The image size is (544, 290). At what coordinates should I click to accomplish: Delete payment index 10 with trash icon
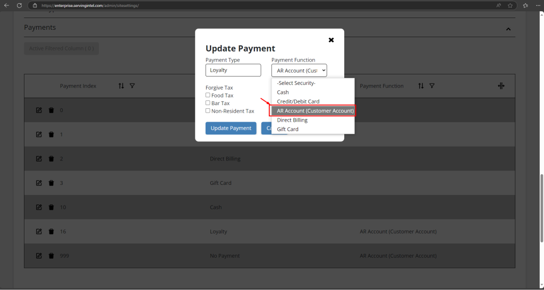pyautogui.click(x=52, y=207)
